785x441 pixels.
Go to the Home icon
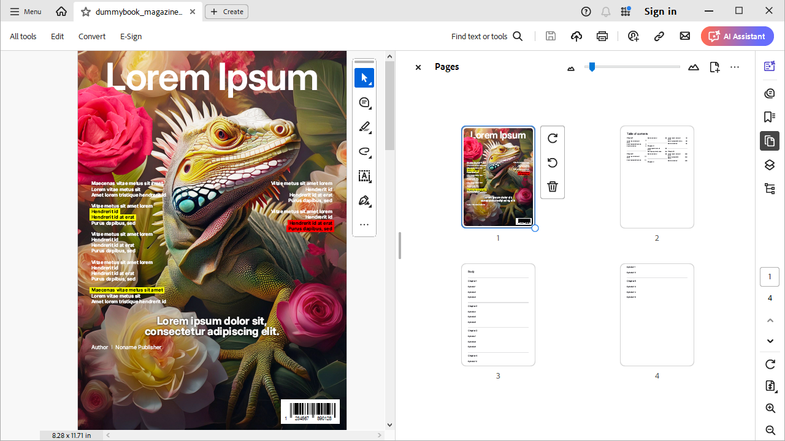pyautogui.click(x=61, y=12)
